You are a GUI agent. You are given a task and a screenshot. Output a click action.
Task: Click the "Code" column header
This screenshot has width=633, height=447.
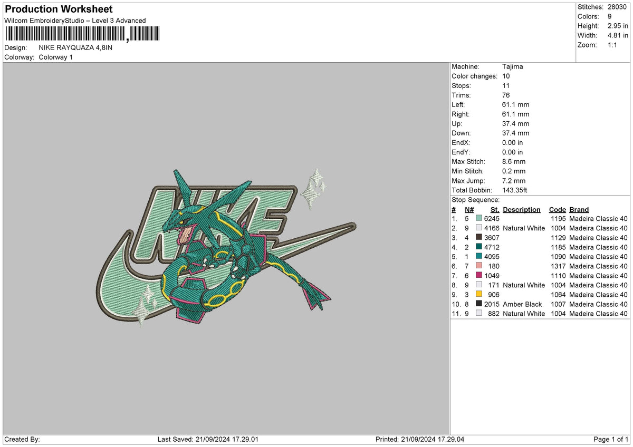coord(557,210)
